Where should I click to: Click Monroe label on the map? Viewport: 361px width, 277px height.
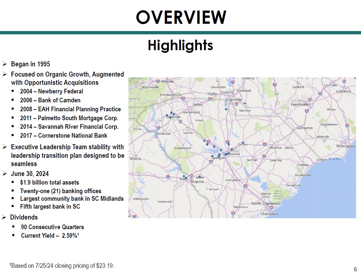tap(245, 110)
